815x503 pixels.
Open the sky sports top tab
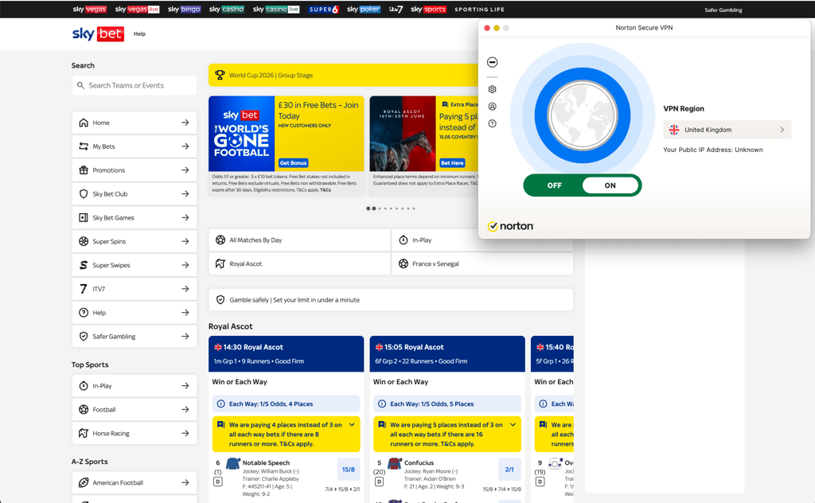click(x=428, y=9)
